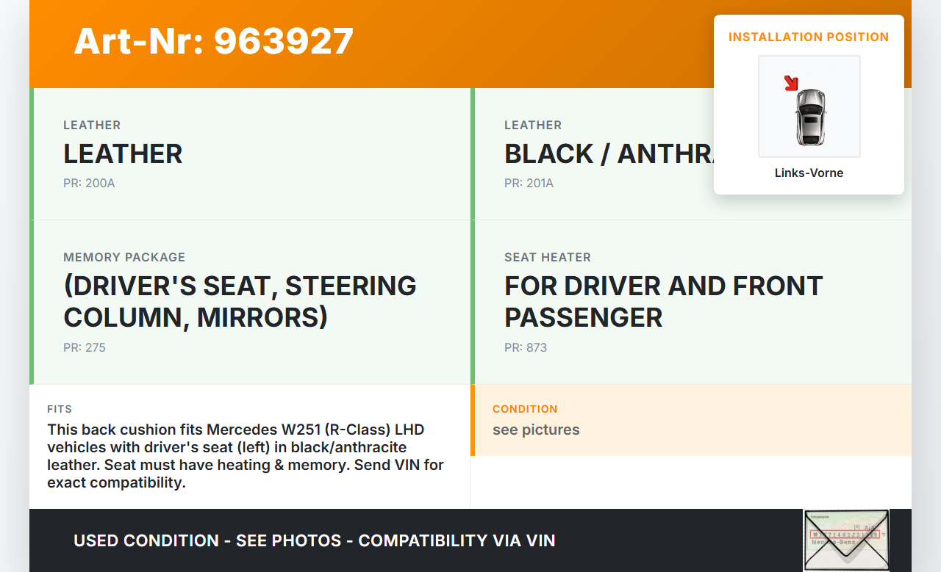The height and width of the screenshot is (572, 941).
Task: Click the PR: 201A code
Action: point(529,183)
